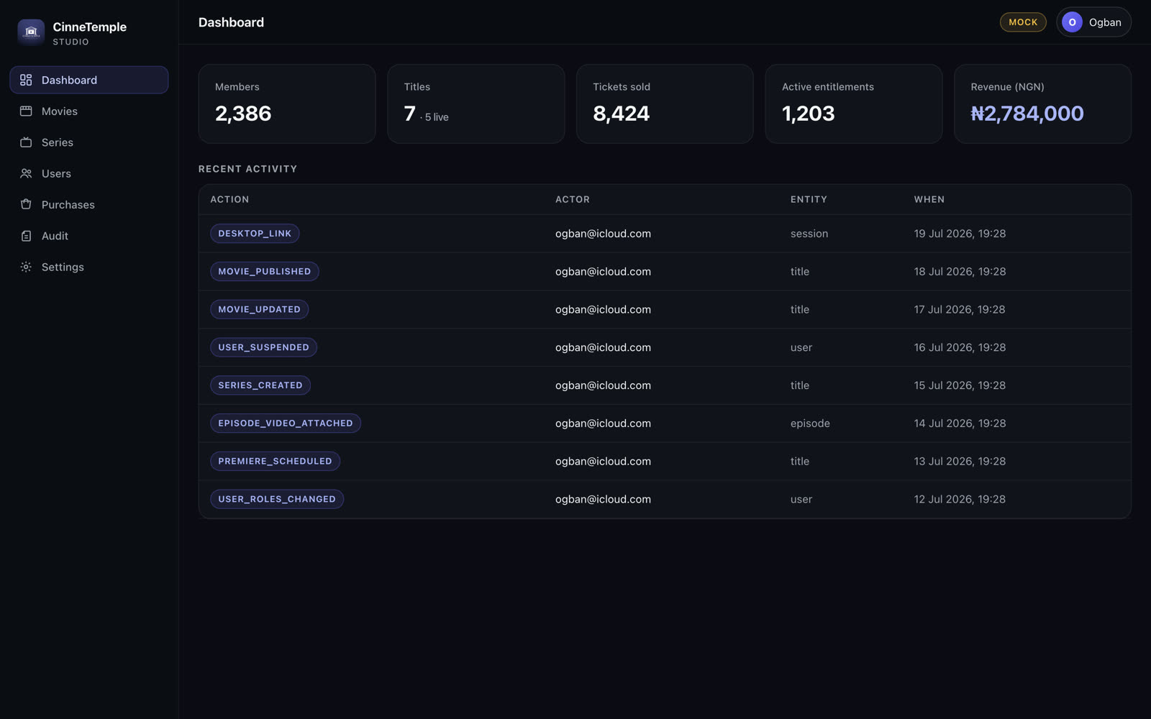Click the 15 Jul 2026, 19:28 timestamp
Screen dimensions: 1151x719
pyautogui.click(x=960, y=385)
